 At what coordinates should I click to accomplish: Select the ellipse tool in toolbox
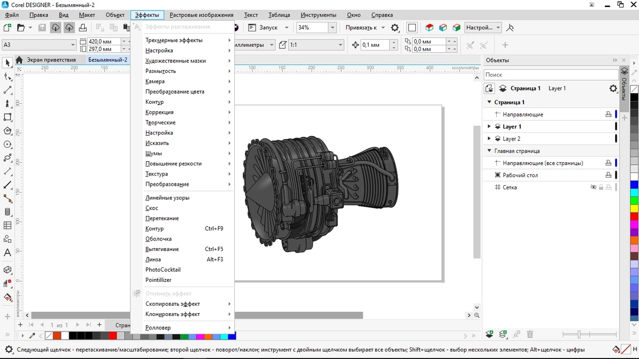point(7,144)
